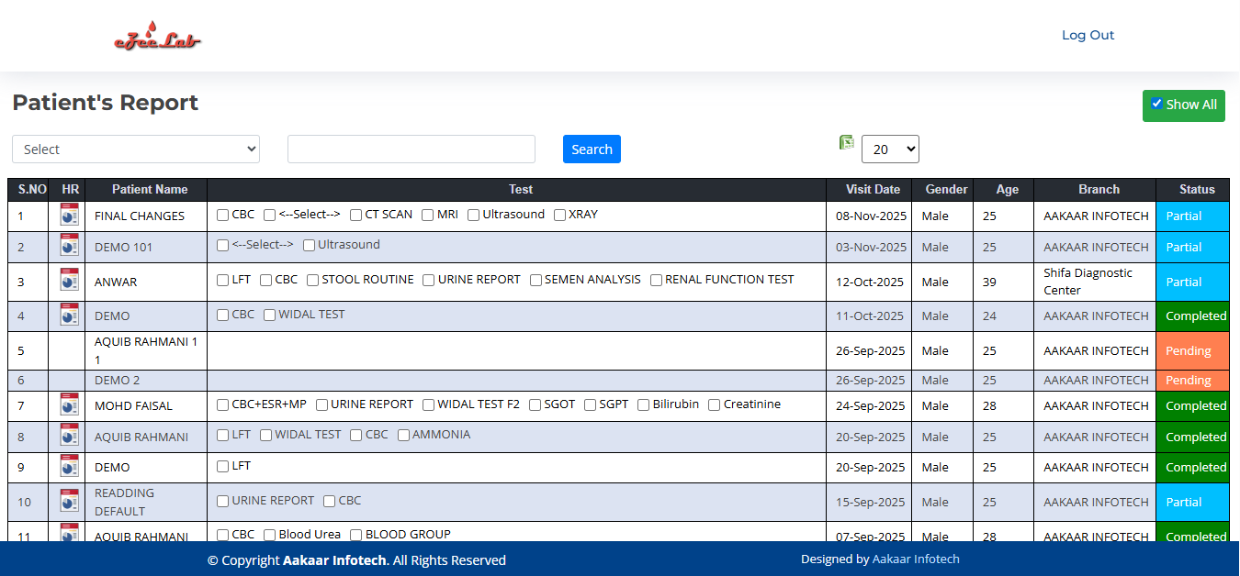Open the HR report icon for row 11 AQUIB RAHMANI

69,532
